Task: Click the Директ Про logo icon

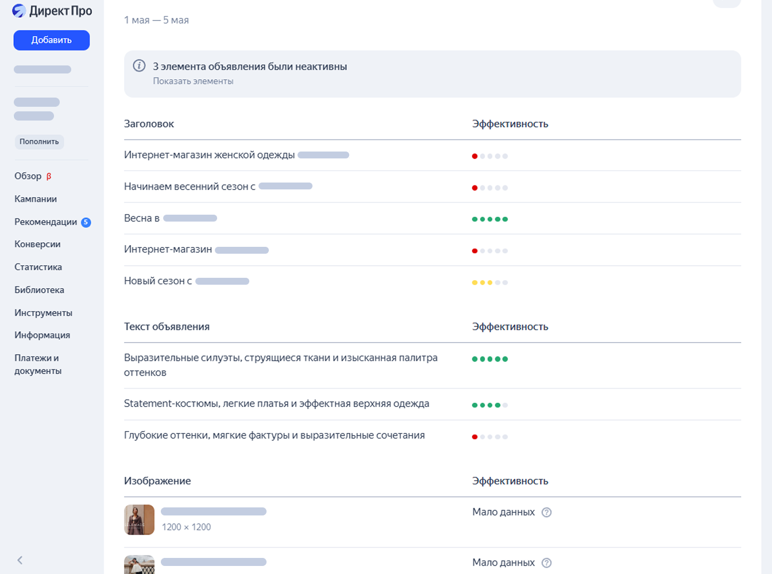Action: click(19, 11)
